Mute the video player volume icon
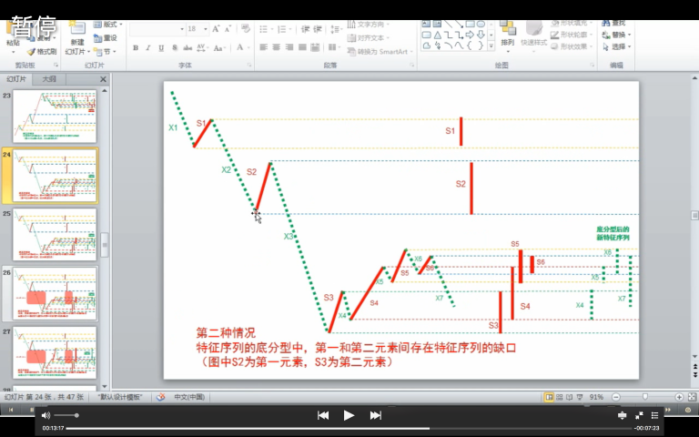The height and width of the screenshot is (437, 699). point(46,415)
